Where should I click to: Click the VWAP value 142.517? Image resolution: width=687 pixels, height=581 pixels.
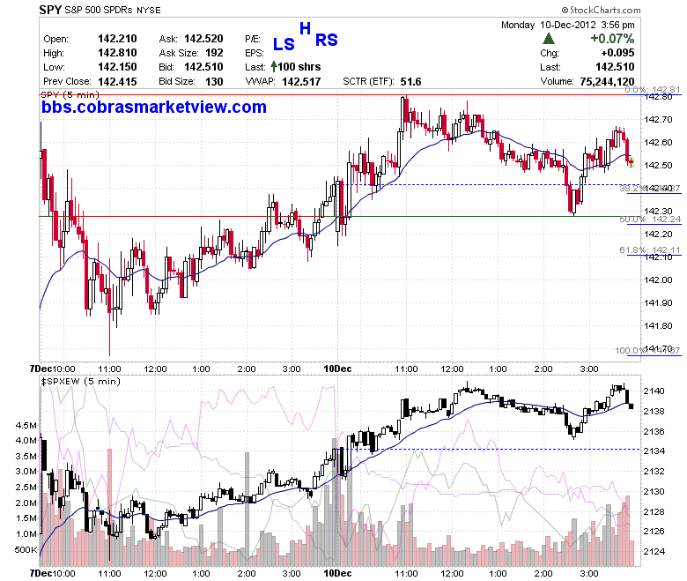[x=301, y=82]
